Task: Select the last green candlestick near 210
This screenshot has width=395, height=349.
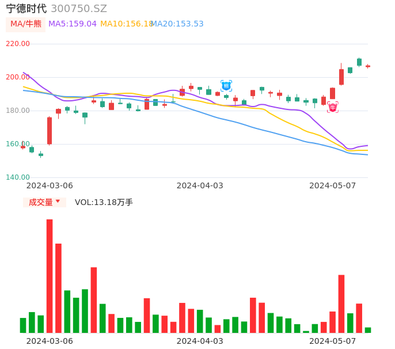Action: coord(359,62)
